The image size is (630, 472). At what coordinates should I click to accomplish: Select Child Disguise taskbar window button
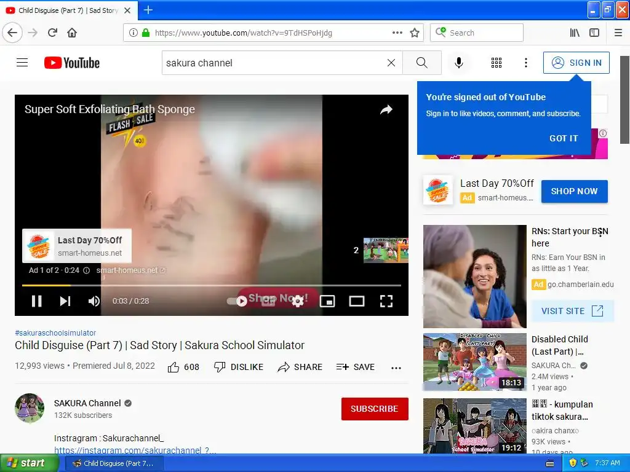(114, 463)
